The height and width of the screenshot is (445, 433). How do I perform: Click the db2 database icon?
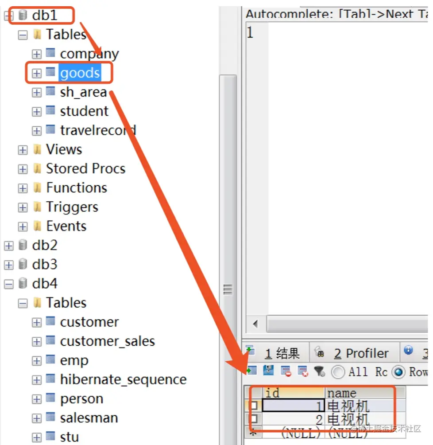pyautogui.click(x=23, y=245)
